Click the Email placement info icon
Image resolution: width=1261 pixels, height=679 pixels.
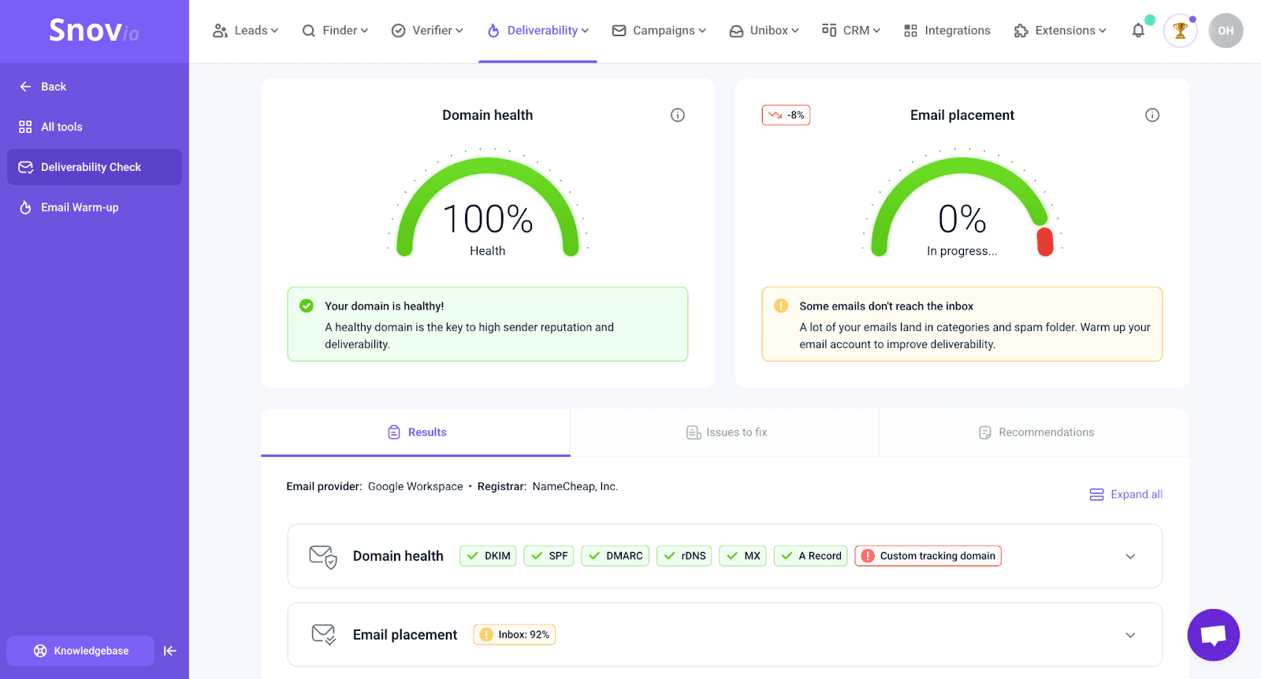[x=1152, y=115]
